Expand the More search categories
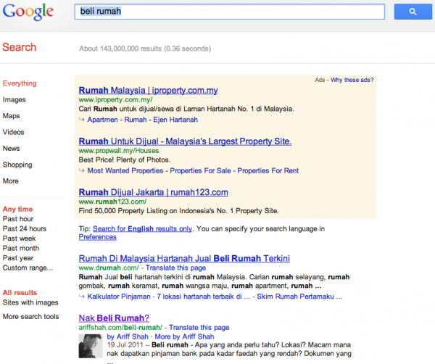This screenshot has height=364, width=435. point(11,181)
